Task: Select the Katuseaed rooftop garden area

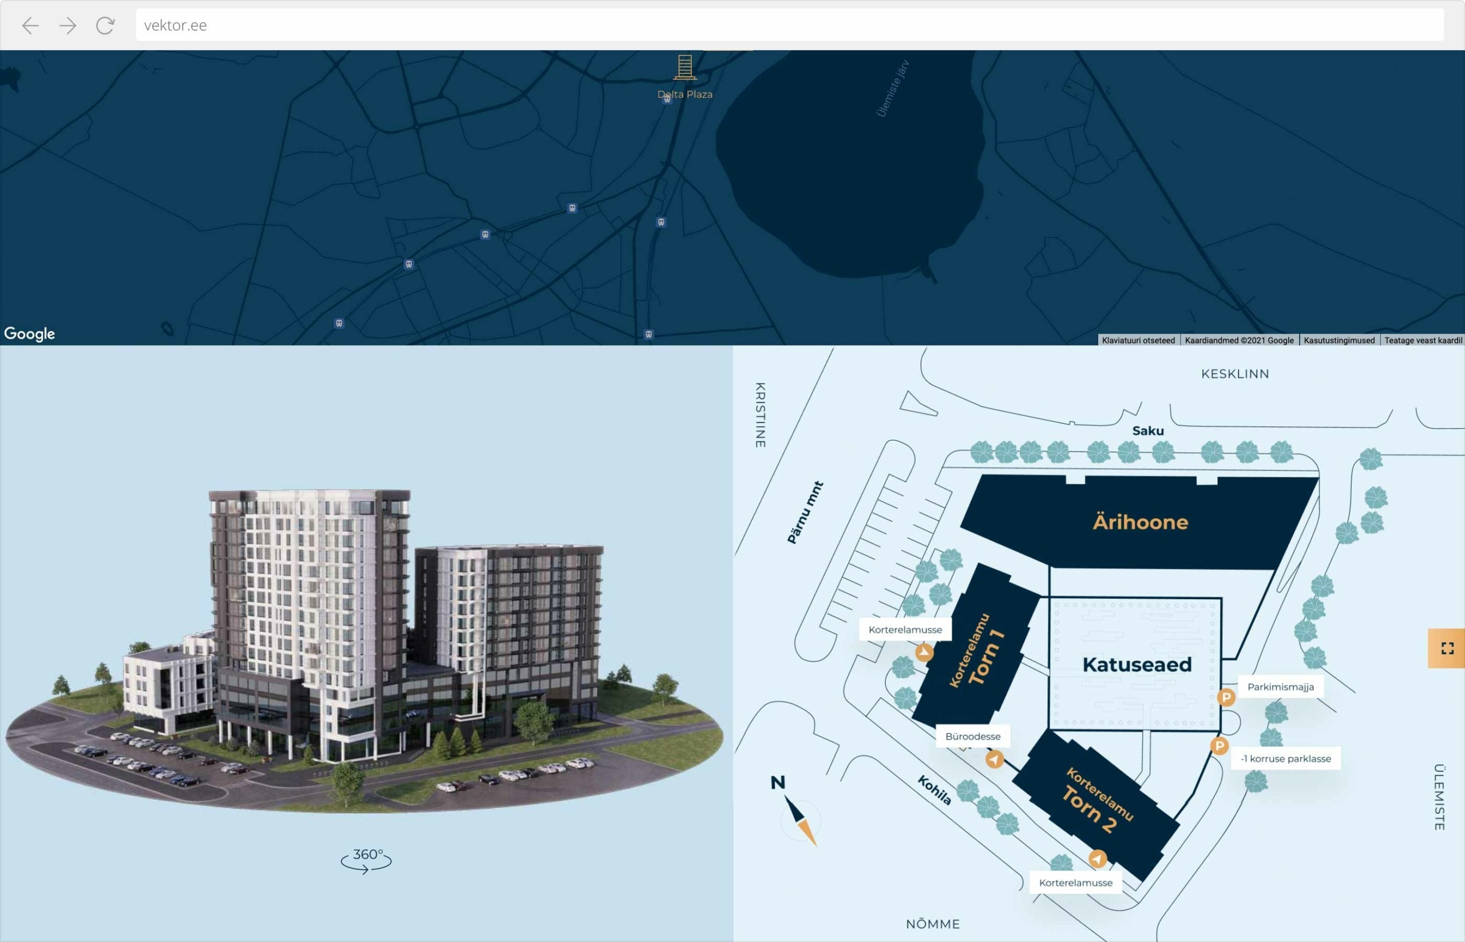Action: (1136, 664)
